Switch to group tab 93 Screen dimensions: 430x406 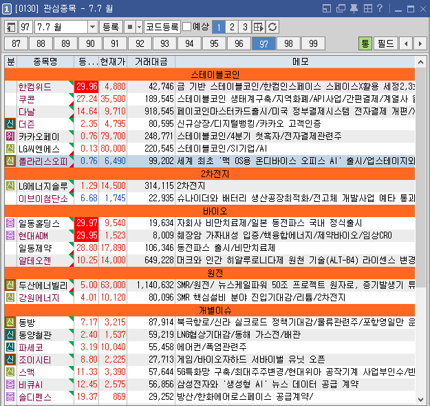tap(165, 43)
